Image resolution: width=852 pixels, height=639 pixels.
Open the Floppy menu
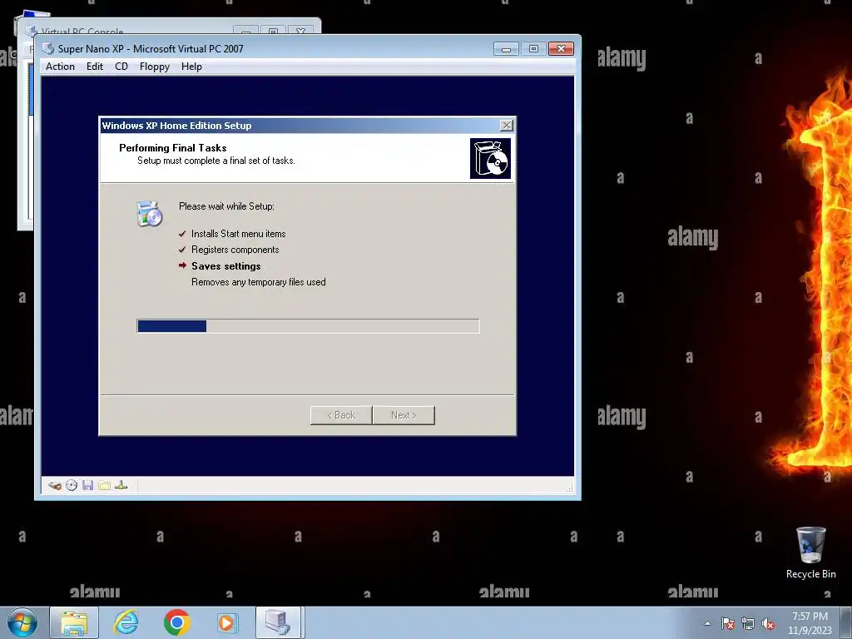[154, 67]
